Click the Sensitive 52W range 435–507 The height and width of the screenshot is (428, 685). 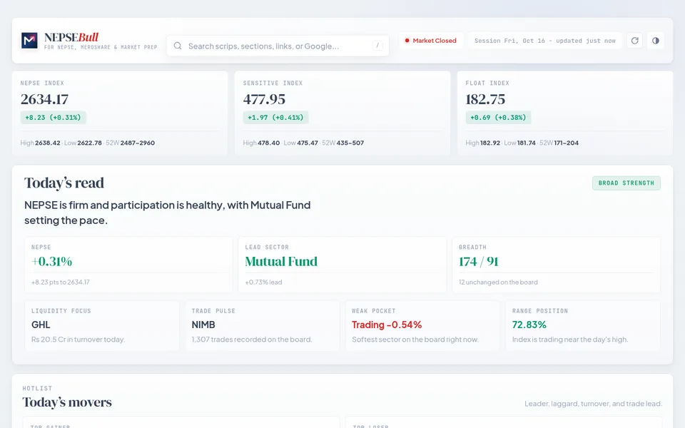[x=349, y=143]
